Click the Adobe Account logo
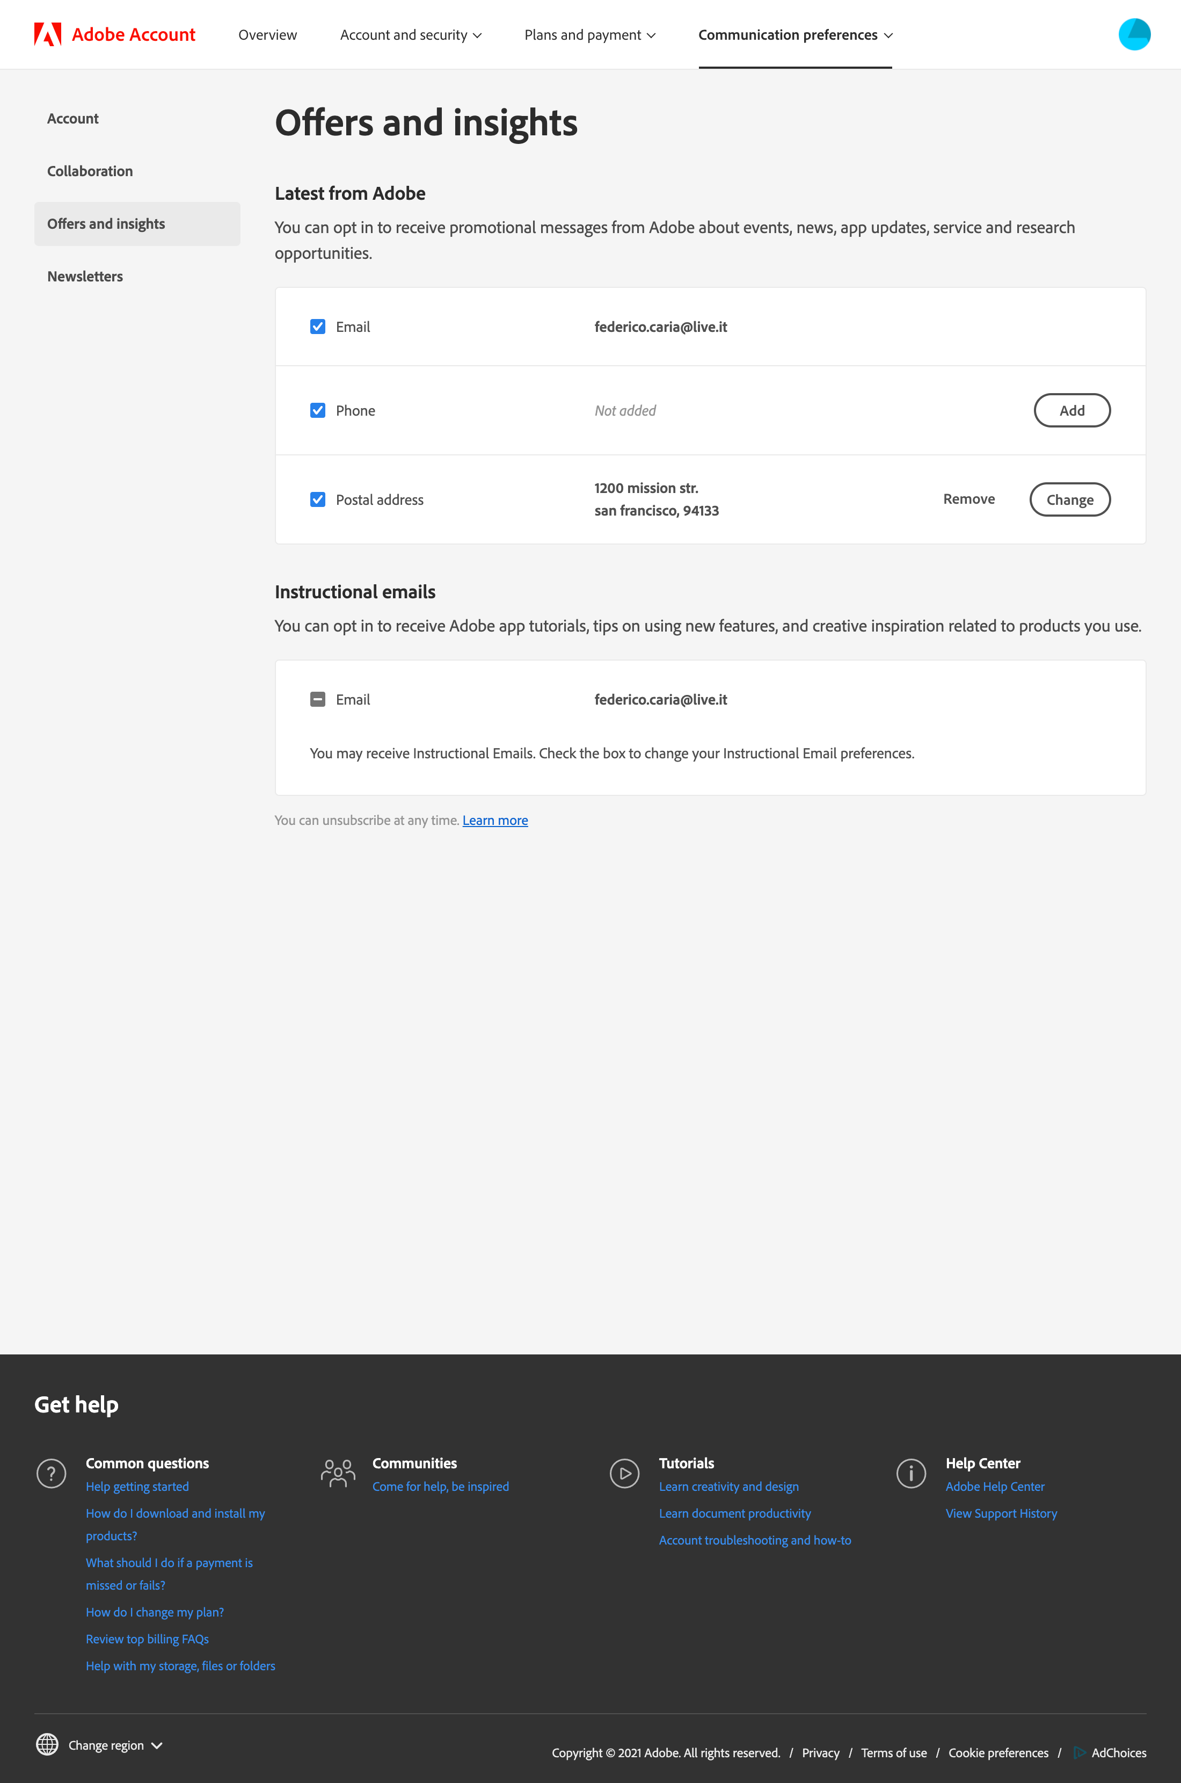Image resolution: width=1181 pixels, height=1783 pixels. [114, 34]
